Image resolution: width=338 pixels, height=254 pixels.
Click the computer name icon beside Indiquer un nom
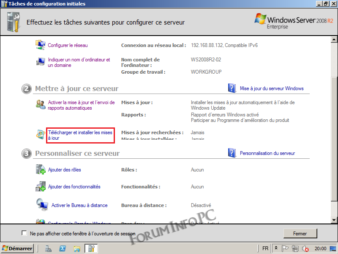point(40,62)
